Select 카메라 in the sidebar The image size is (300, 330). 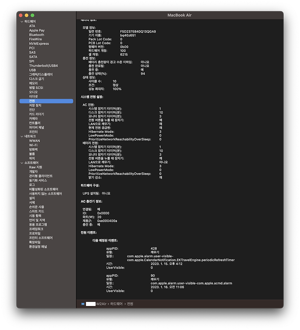(x=33, y=119)
